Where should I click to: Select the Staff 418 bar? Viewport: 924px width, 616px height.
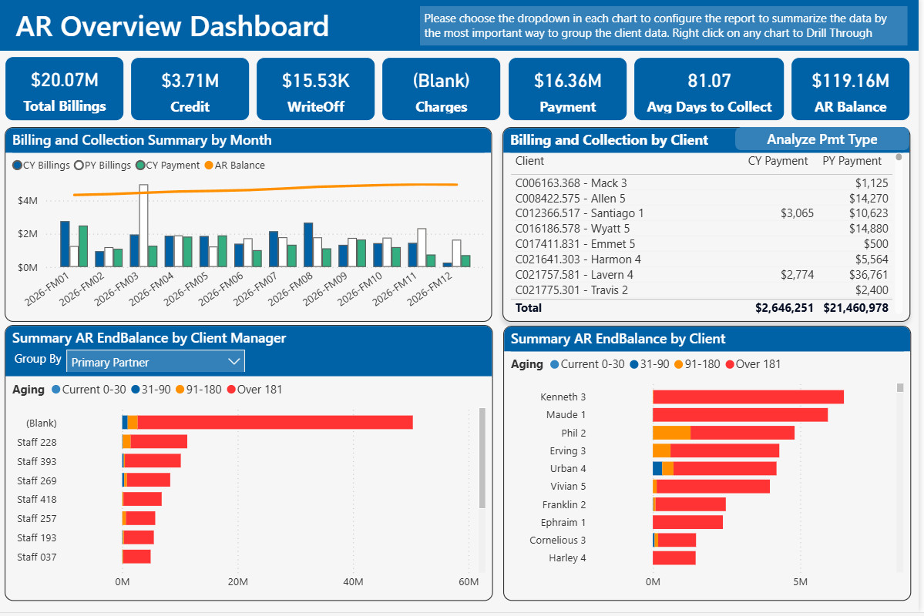[x=142, y=499]
